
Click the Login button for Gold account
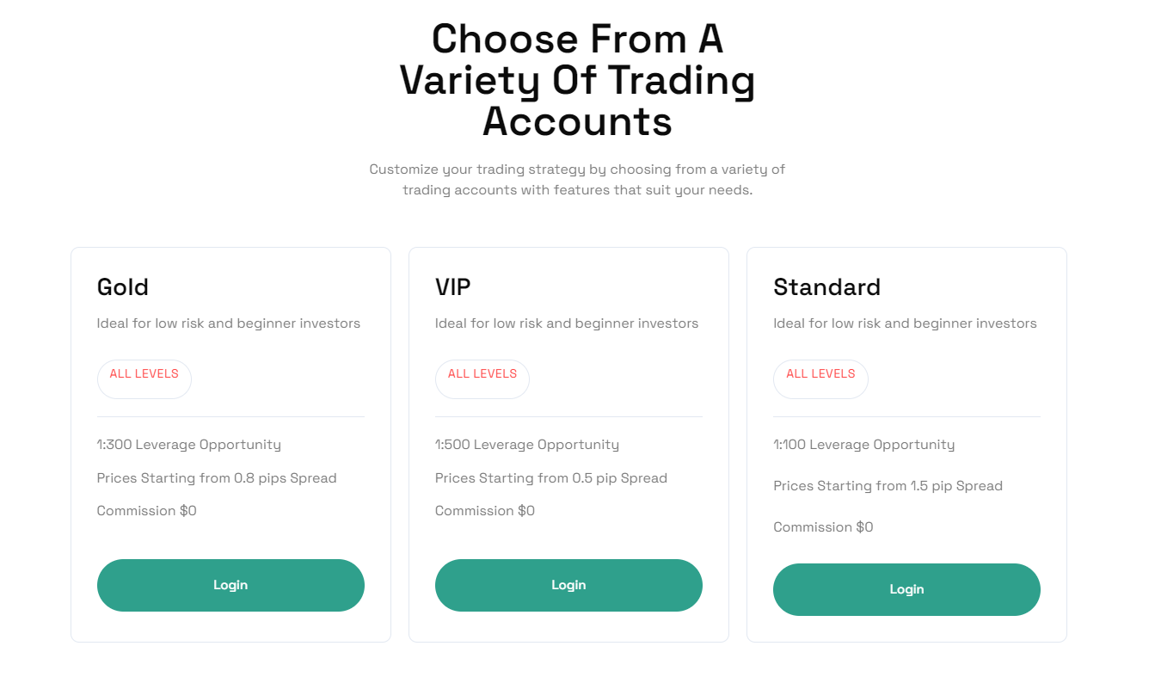(230, 584)
